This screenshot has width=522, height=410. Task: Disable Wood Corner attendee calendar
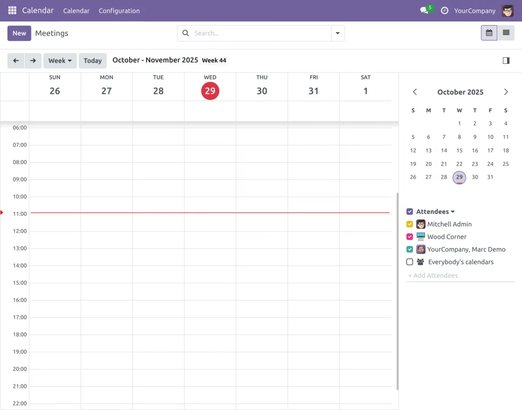tap(409, 237)
